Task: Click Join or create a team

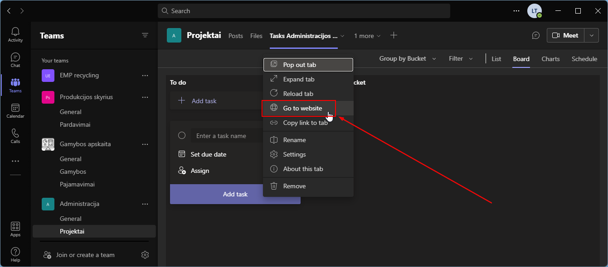Action: tap(85, 255)
